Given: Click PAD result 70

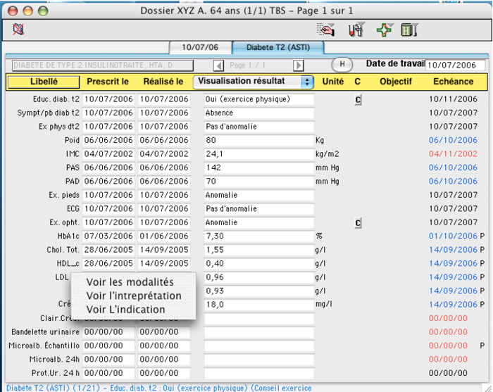Looking at the screenshot, I should [259, 182].
